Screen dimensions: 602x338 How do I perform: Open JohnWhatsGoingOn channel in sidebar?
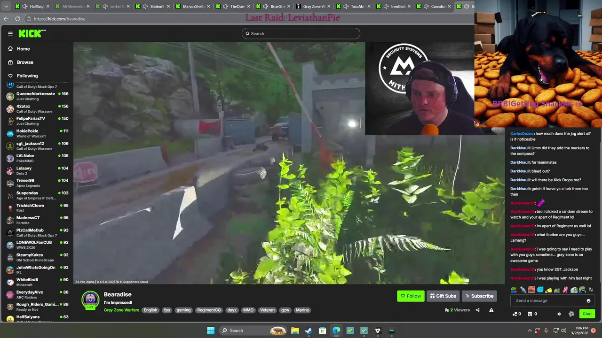pos(37,269)
